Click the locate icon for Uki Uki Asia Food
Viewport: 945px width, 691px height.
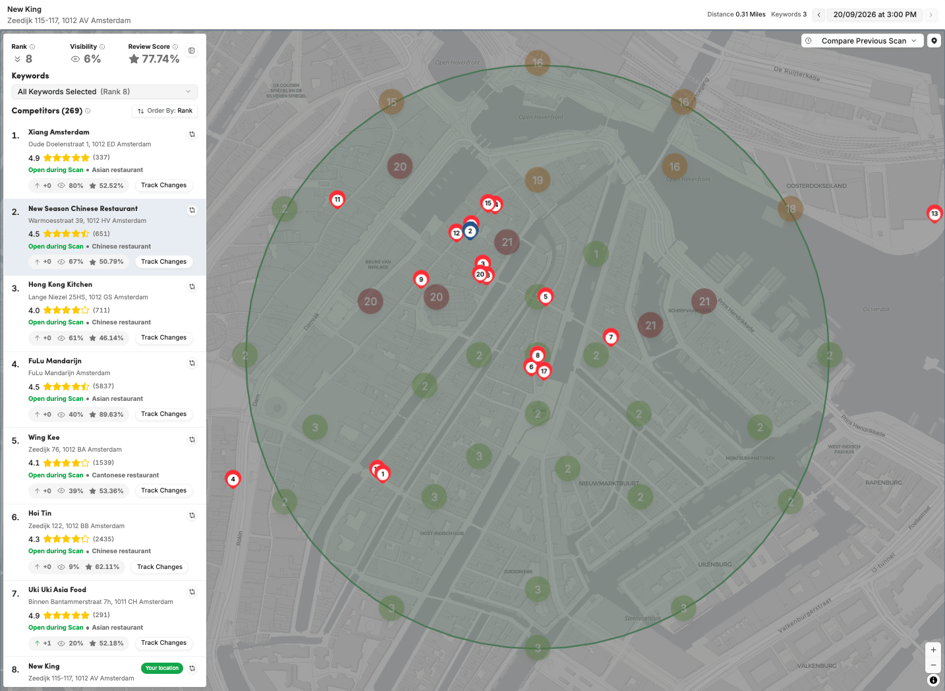click(x=192, y=592)
